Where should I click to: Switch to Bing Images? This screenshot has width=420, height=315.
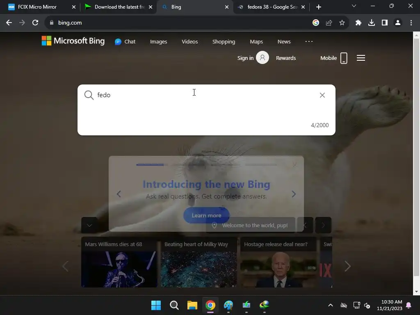(159, 41)
